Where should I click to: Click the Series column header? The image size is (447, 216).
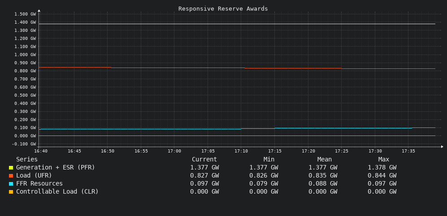(27, 160)
